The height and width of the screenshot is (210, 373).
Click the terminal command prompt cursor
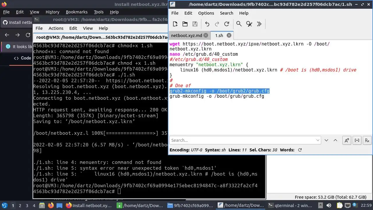(119, 192)
